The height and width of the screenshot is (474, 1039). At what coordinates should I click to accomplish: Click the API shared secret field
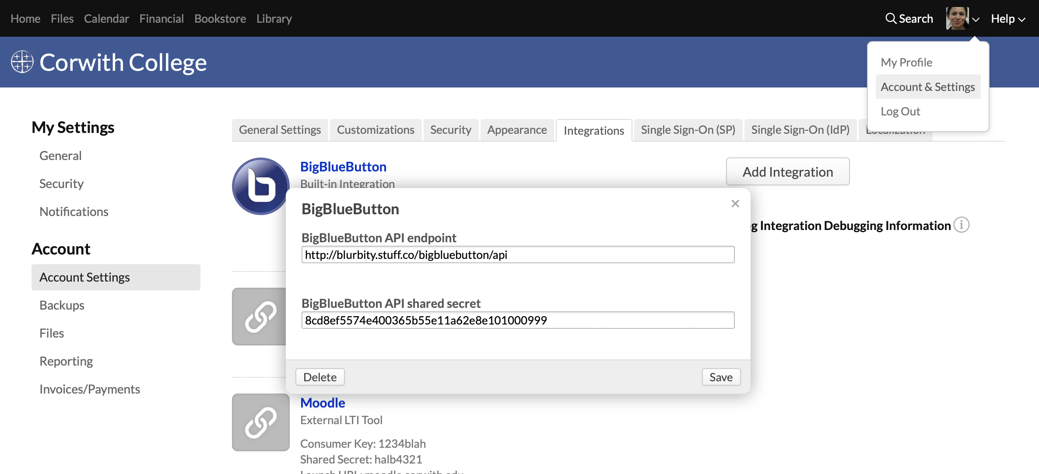[517, 320]
